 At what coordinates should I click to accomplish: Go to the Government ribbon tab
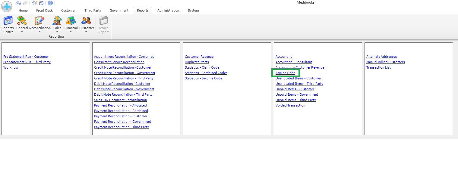119,11
